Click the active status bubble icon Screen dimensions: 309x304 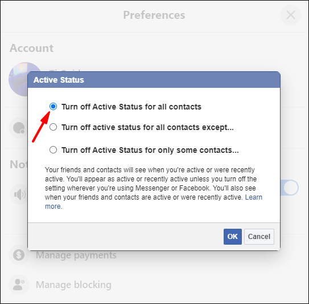19,128
